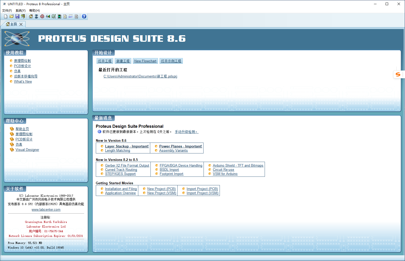The image size is (405, 261).
Task: Open the BSDL Import link
Action: click(x=169, y=170)
